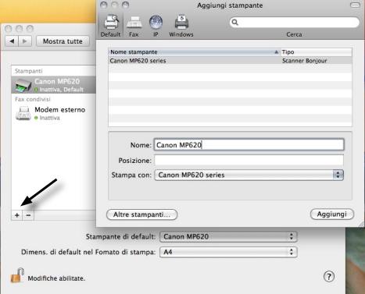Viewport: 365px width, 294px height.
Task: Select the Default printer toolbar icon
Action: point(111,26)
